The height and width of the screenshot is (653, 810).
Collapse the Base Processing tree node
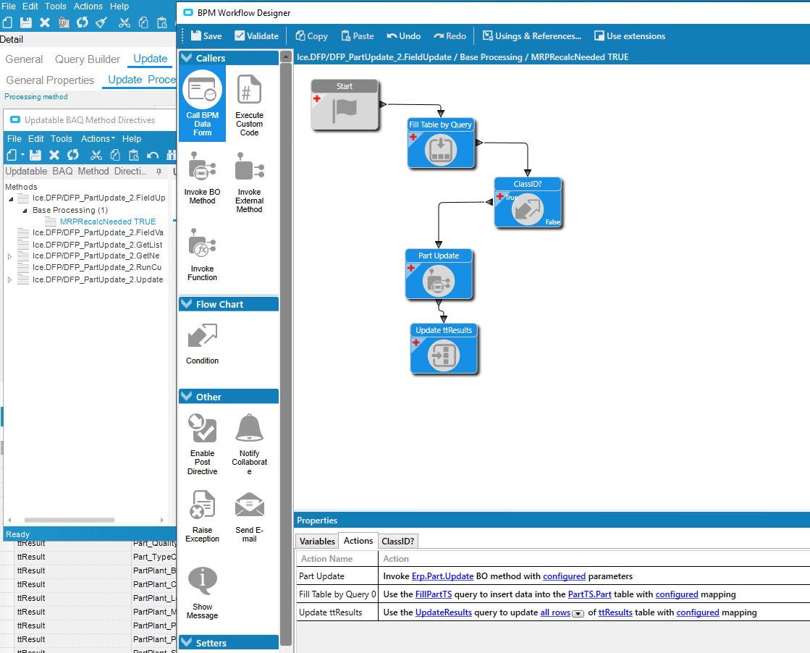click(25, 210)
